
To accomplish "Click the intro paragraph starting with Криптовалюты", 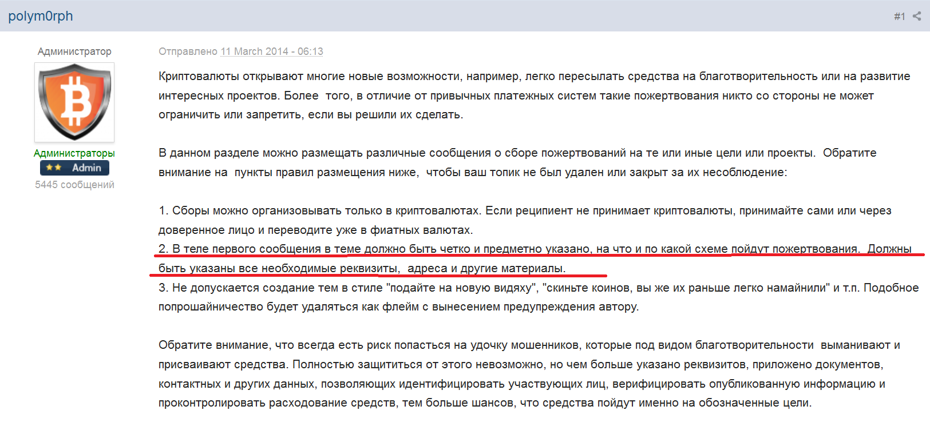I will (x=515, y=95).
